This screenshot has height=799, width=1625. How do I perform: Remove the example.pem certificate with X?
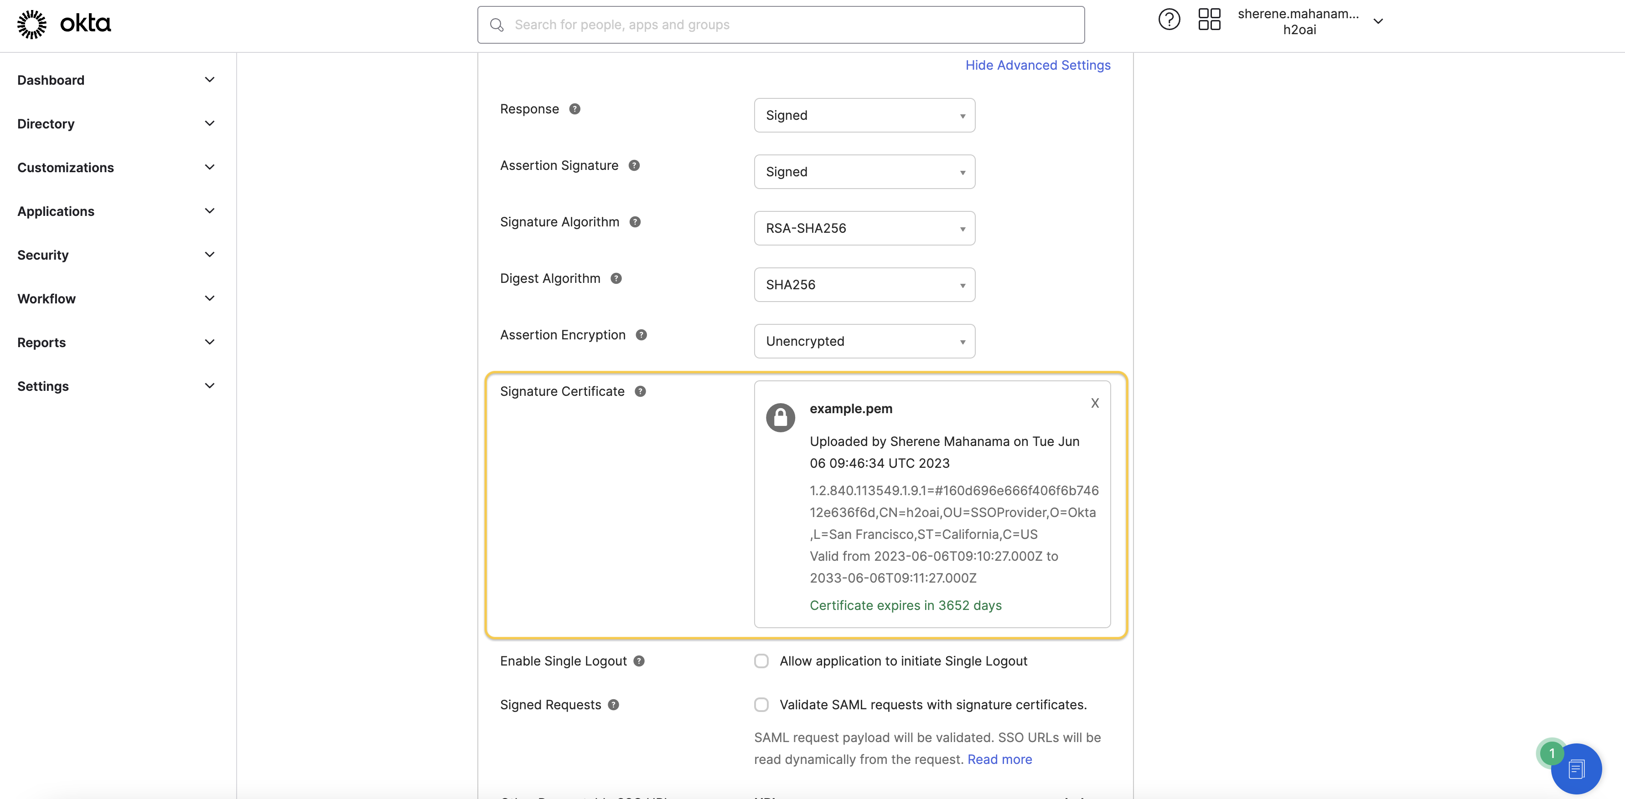click(x=1095, y=403)
